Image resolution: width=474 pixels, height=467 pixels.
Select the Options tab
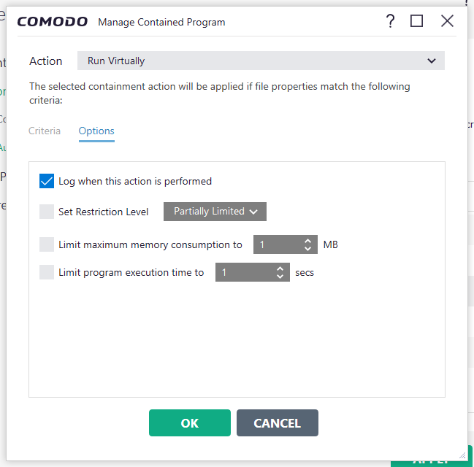pyautogui.click(x=96, y=131)
